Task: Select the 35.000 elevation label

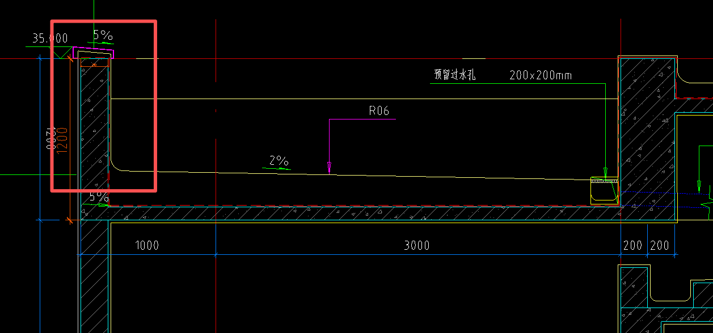Action: pyautogui.click(x=49, y=39)
